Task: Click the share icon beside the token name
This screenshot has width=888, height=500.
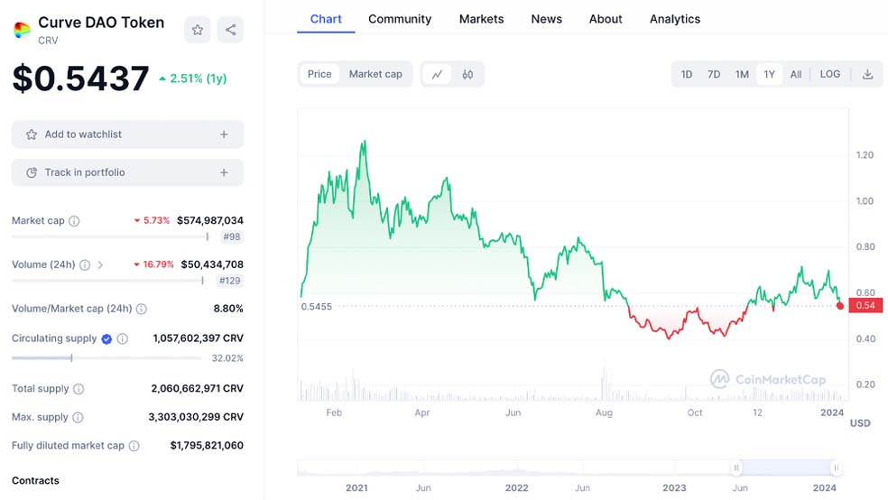Action: [x=230, y=30]
